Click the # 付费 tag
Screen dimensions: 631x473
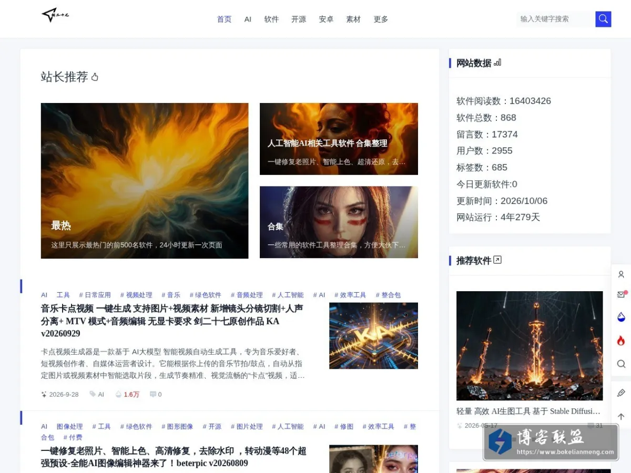point(73,437)
